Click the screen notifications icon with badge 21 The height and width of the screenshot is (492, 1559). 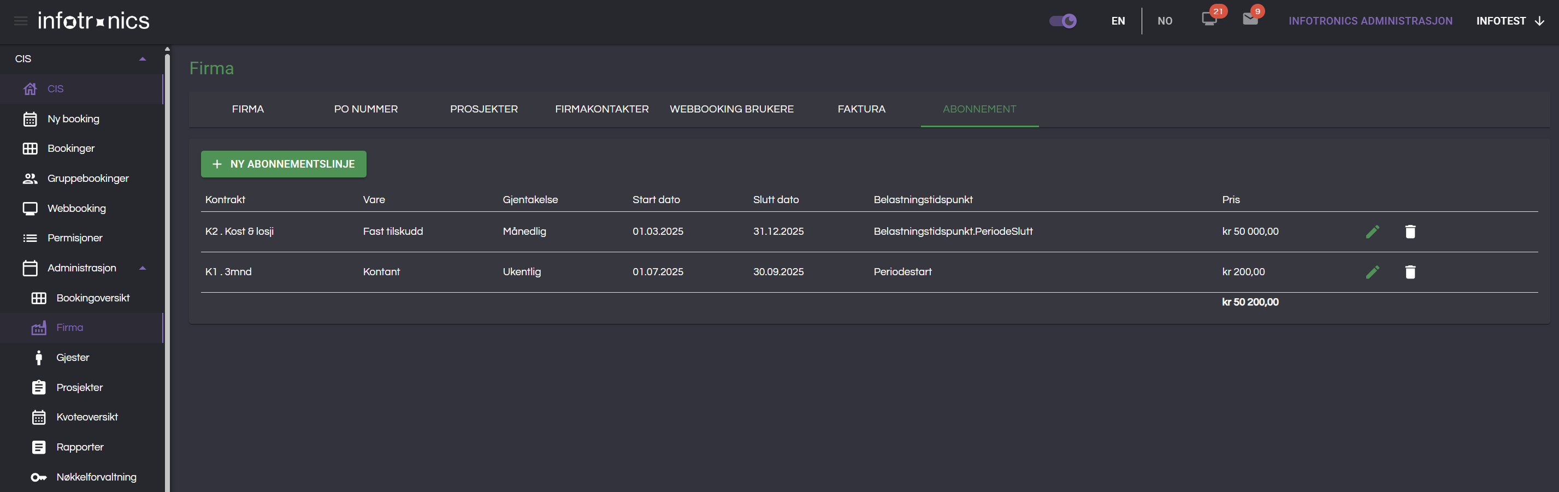coord(1209,19)
